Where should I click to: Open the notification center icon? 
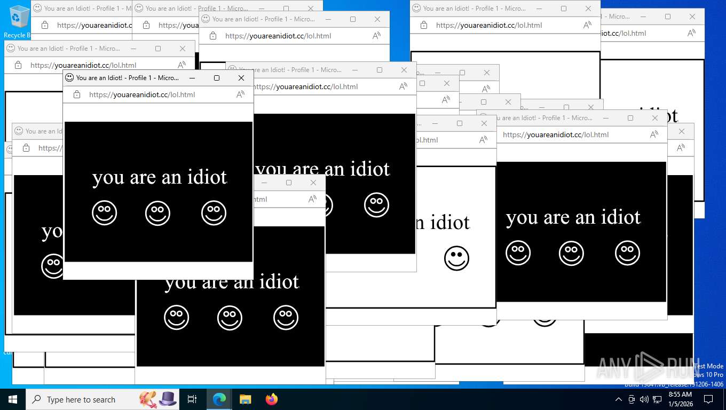point(708,399)
